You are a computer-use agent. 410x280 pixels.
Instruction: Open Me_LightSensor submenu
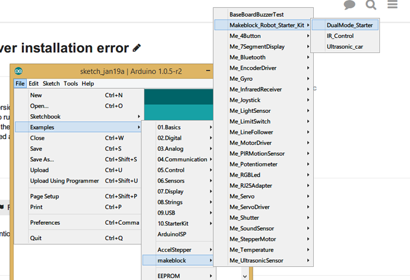[263, 111]
